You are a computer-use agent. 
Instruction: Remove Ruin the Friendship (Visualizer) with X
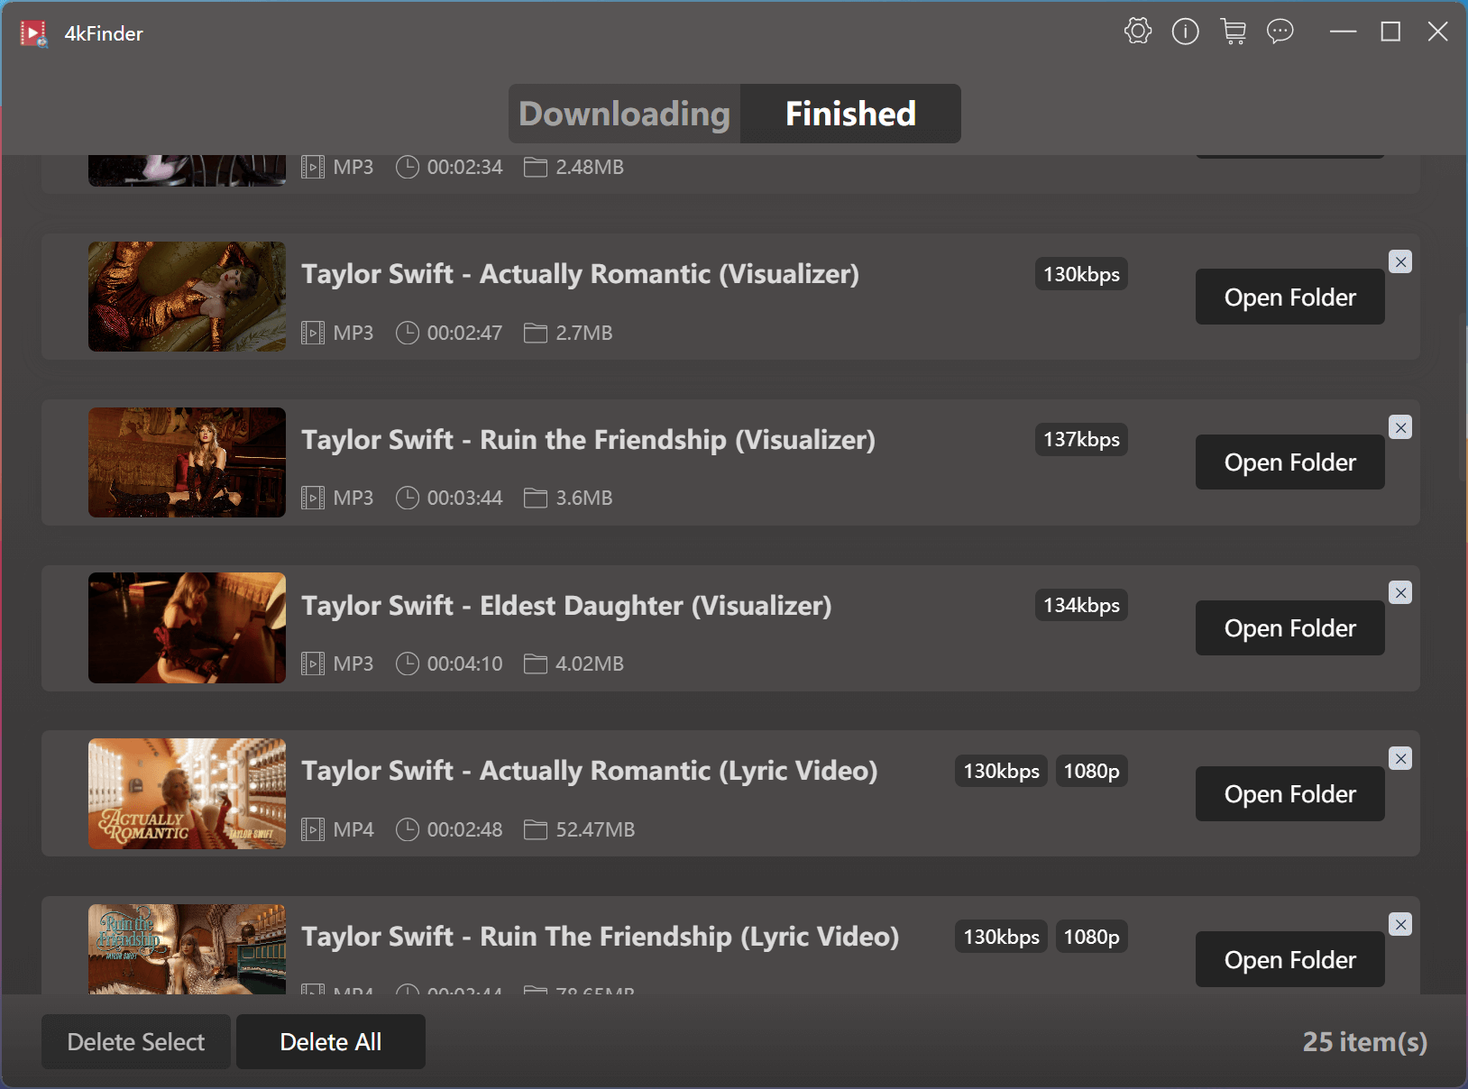[x=1400, y=427]
